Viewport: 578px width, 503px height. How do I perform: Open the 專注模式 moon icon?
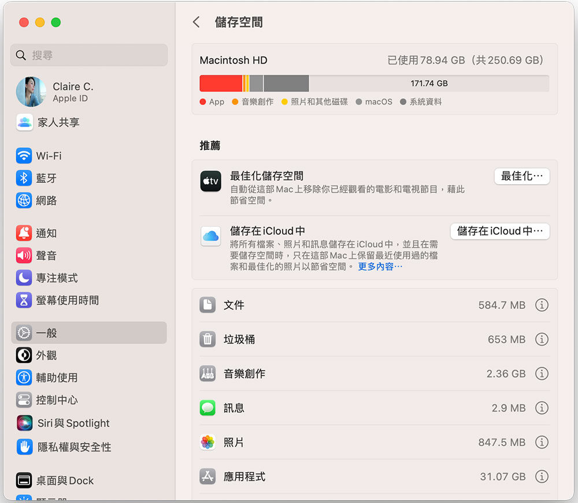[x=24, y=278]
